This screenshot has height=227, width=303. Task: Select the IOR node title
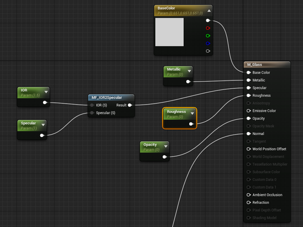[24, 90]
